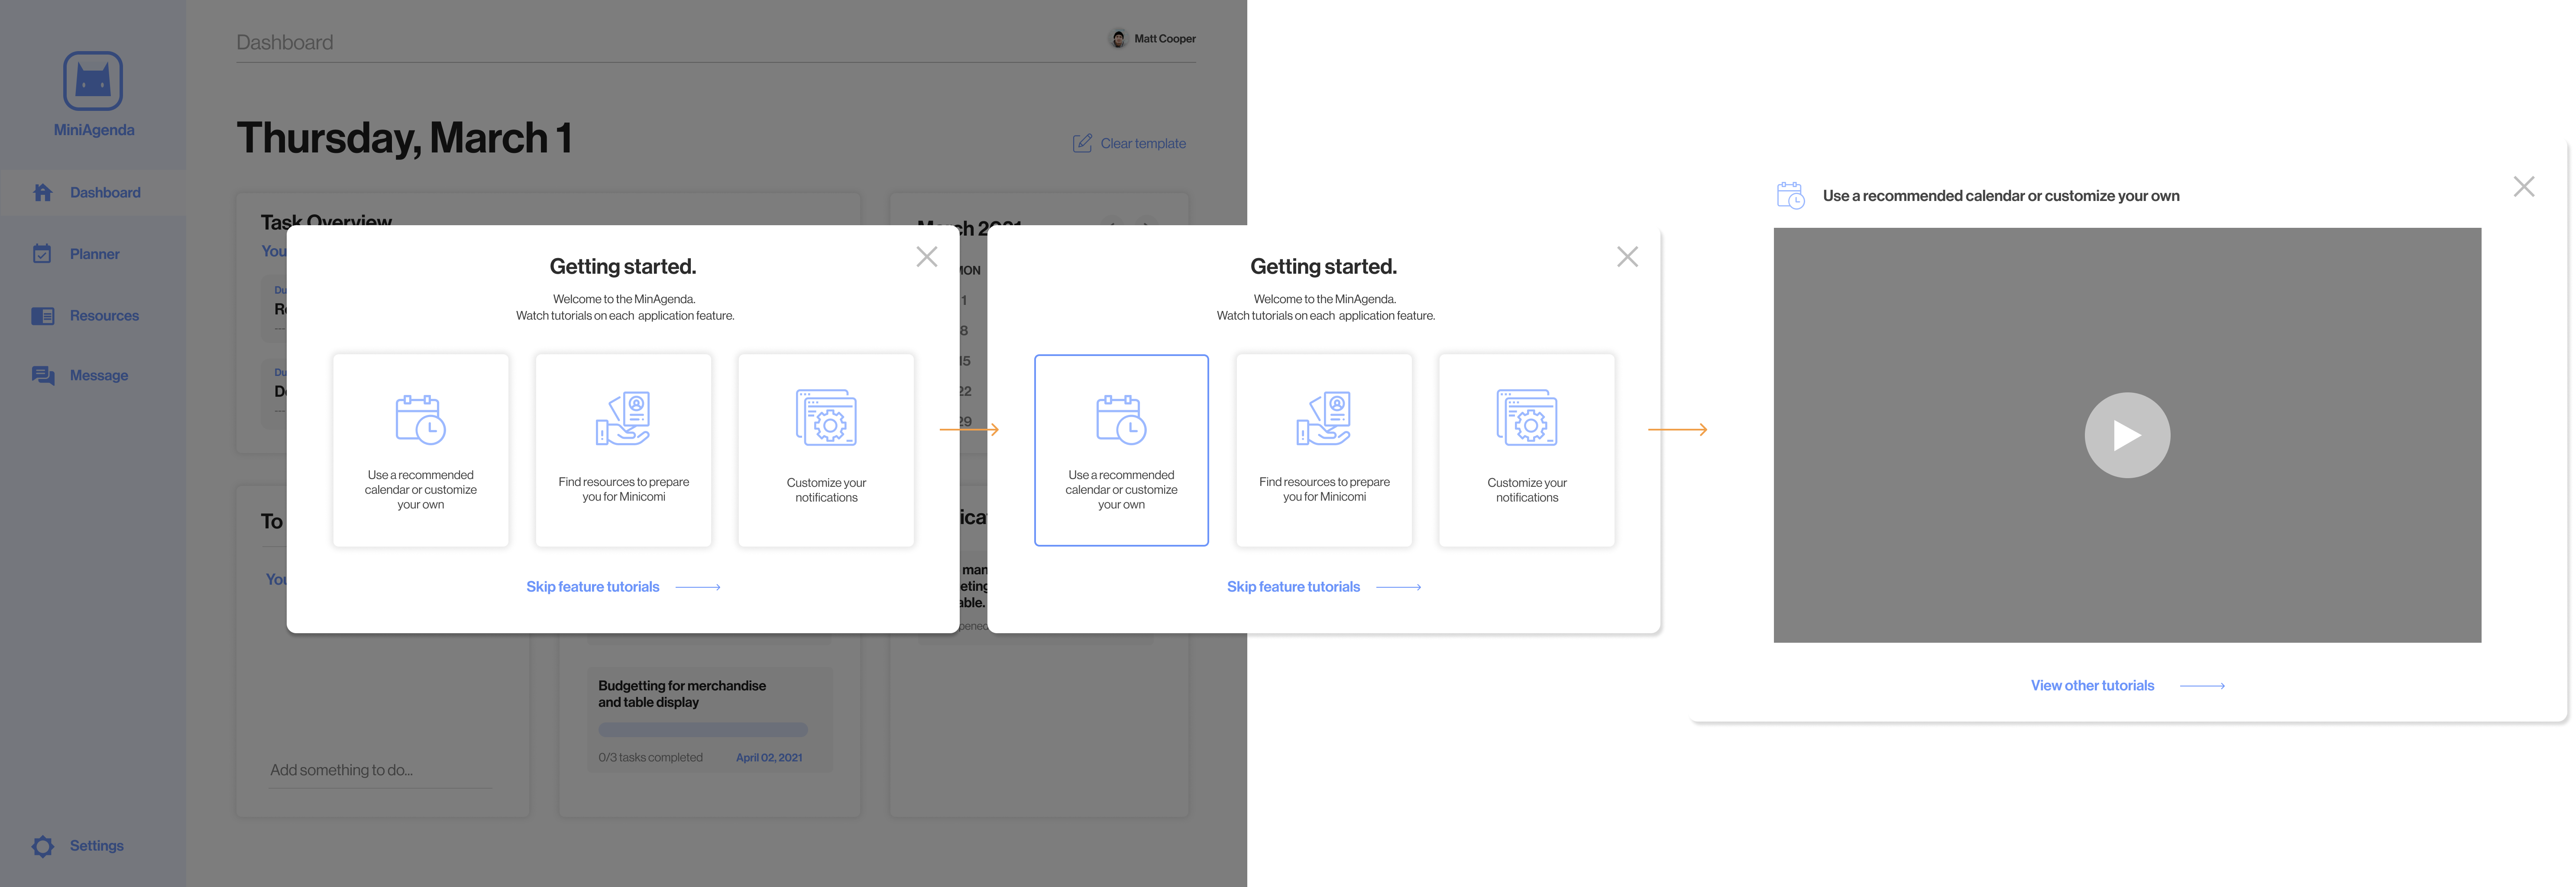Image resolution: width=2576 pixels, height=887 pixels.
Task: Click the Message chat bubble icon
Action: 42,376
